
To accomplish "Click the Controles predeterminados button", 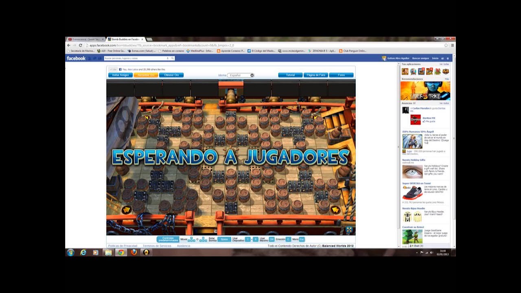I will click(x=168, y=239).
